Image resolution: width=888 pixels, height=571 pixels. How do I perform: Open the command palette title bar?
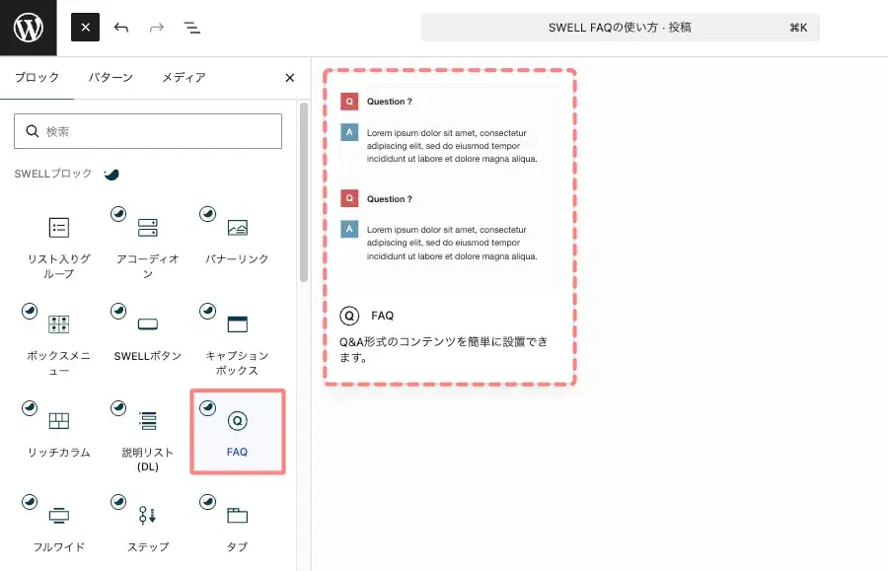tap(620, 28)
